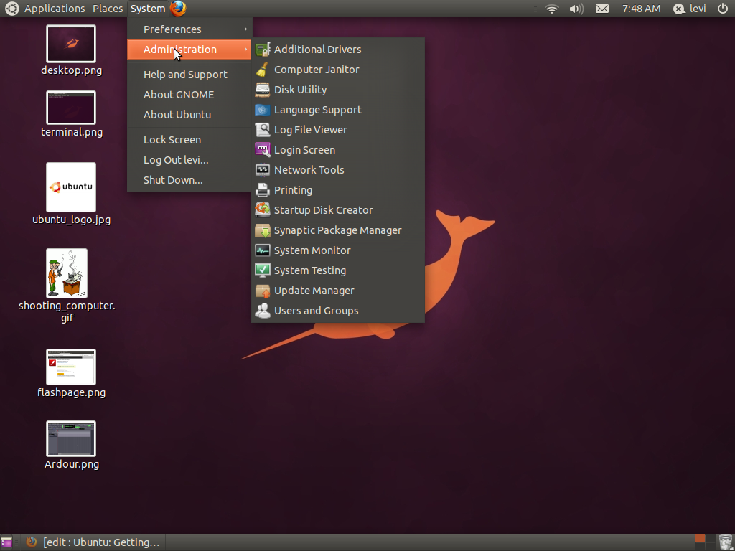Viewport: 735px width, 551px height.
Task: Open the wireless network indicator icon
Action: [x=552, y=9]
